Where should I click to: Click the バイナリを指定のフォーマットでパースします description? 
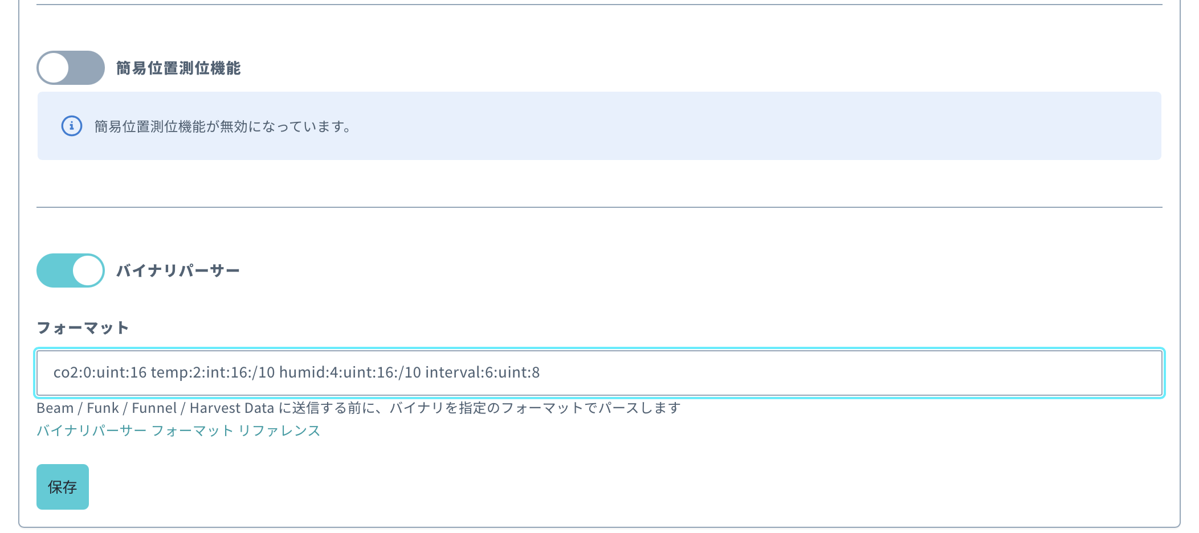(x=536, y=408)
